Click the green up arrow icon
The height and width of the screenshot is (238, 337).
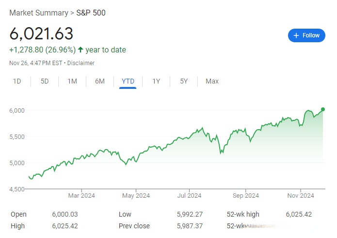[80, 50]
